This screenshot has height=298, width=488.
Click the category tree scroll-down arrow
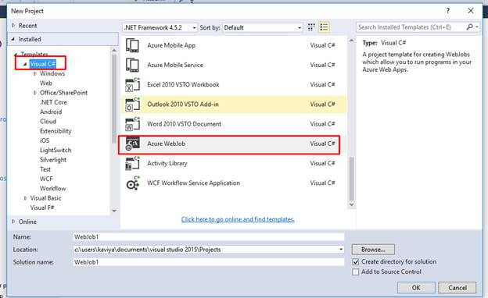click(x=114, y=211)
